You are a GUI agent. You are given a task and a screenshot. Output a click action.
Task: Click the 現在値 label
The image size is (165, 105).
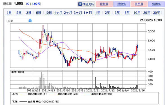[7, 4]
